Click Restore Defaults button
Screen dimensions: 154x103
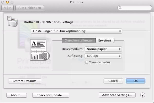point(25,81)
